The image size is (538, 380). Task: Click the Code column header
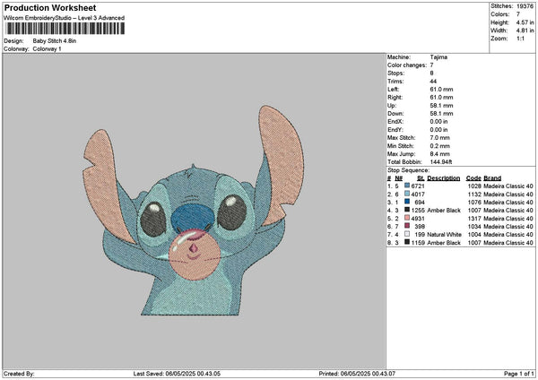[473, 177]
